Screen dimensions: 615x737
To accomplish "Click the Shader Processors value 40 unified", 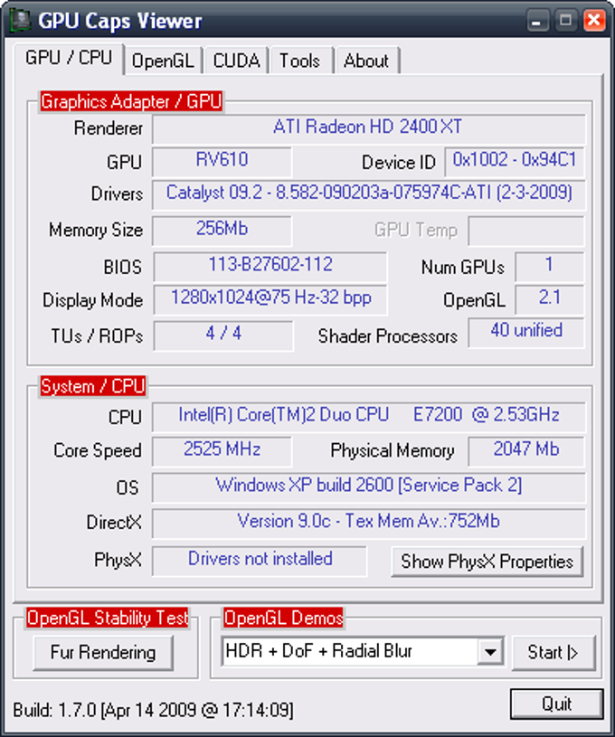I will tap(526, 333).
